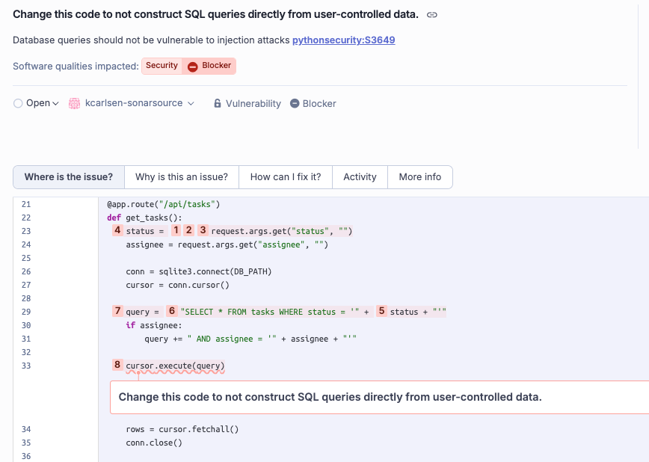
Task: Select data flow step 8 marker
Action: (x=117, y=365)
